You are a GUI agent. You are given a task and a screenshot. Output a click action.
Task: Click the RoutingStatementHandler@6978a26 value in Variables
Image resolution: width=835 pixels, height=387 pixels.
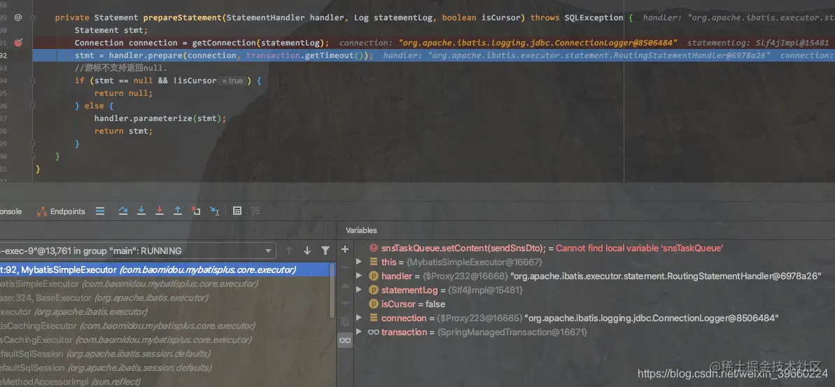[666, 276]
